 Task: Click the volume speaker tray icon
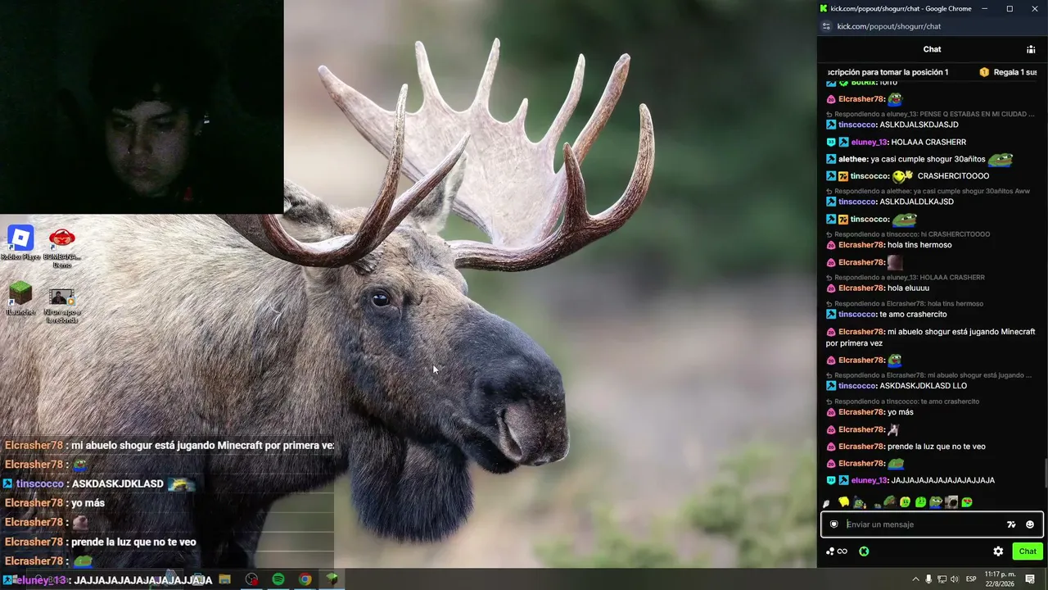954,579
